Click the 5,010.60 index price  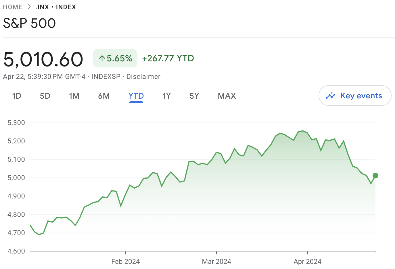coord(43,59)
